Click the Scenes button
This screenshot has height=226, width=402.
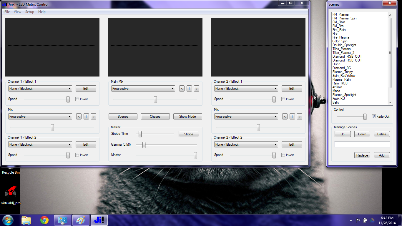(123, 117)
